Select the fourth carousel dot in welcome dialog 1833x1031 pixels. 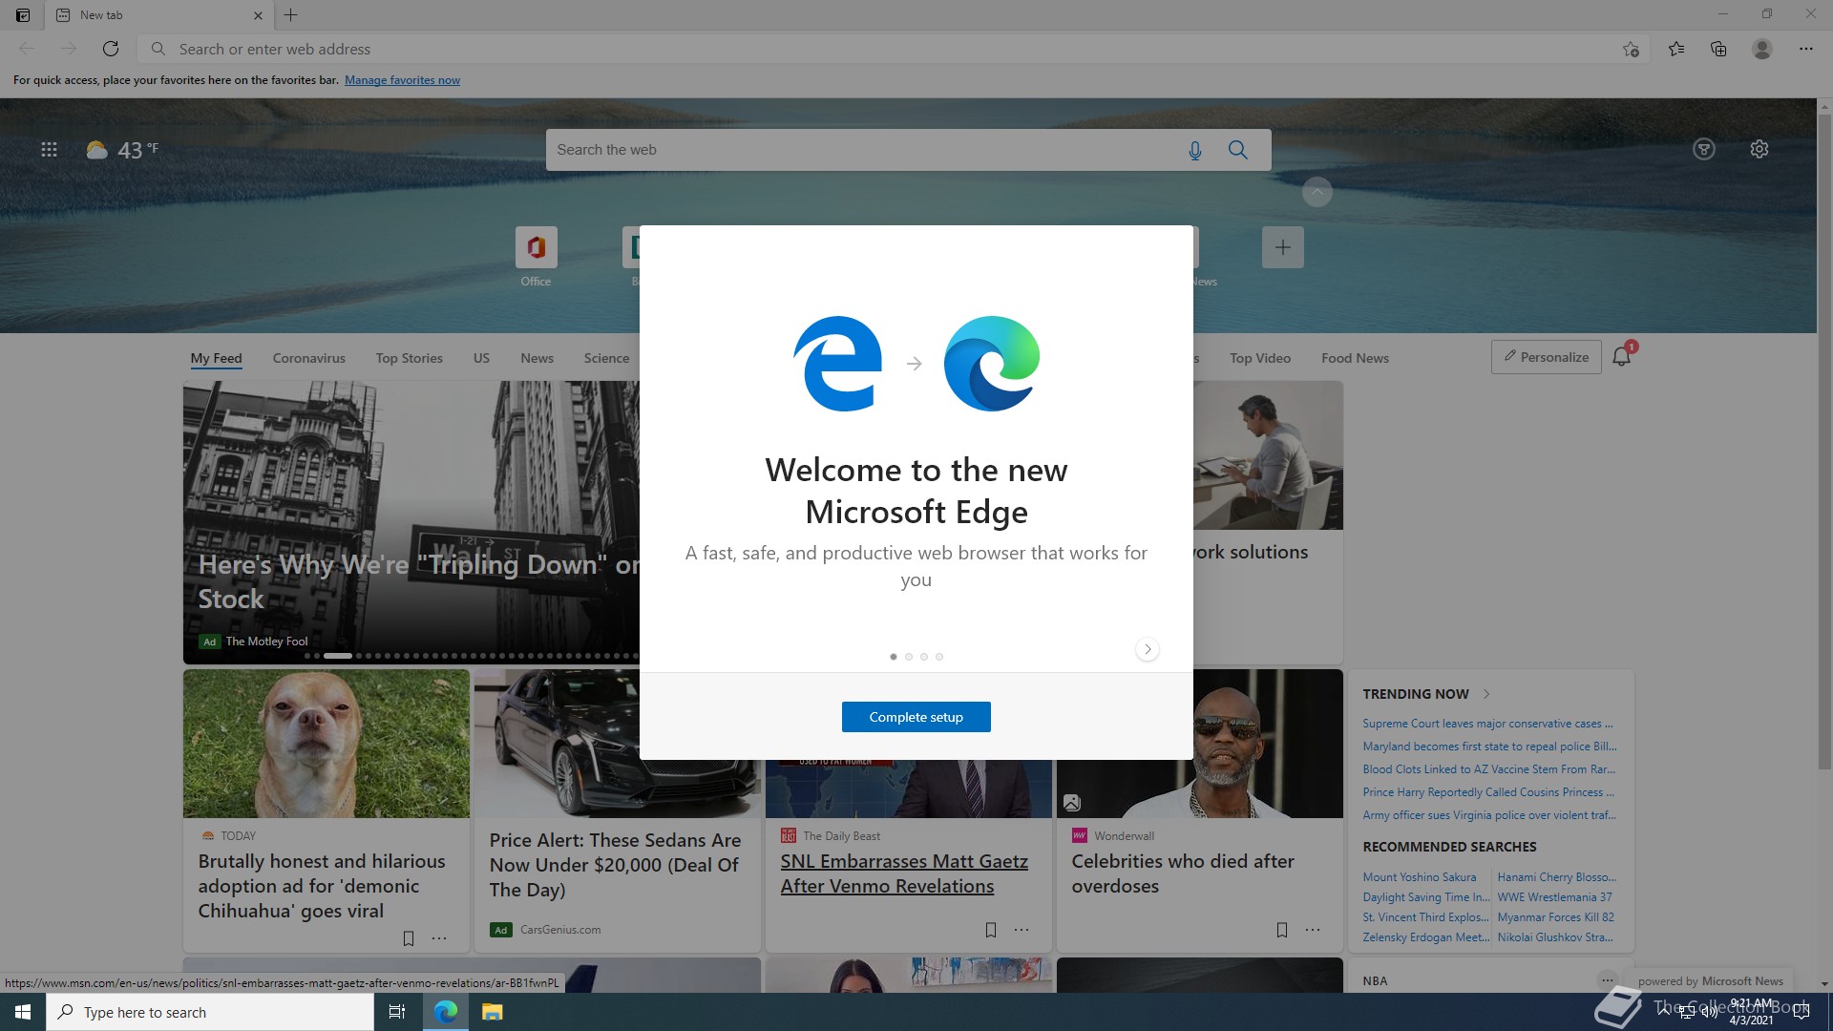click(x=939, y=657)
